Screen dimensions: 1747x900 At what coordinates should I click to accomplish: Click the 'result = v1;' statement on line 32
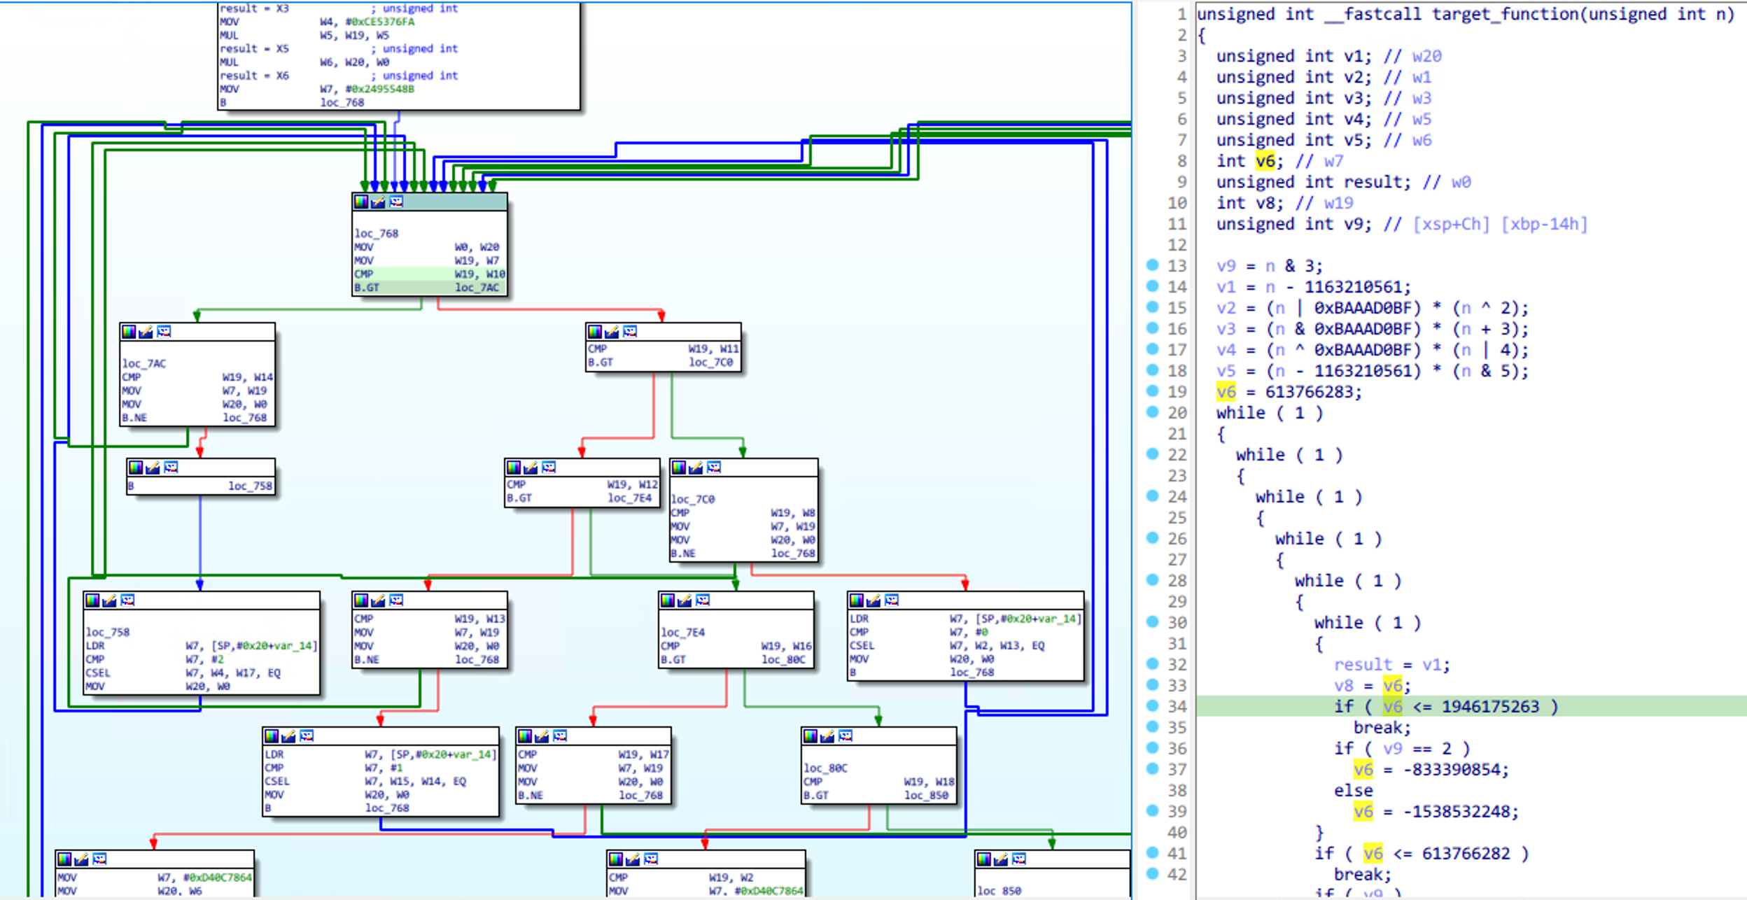point(1391,664)
